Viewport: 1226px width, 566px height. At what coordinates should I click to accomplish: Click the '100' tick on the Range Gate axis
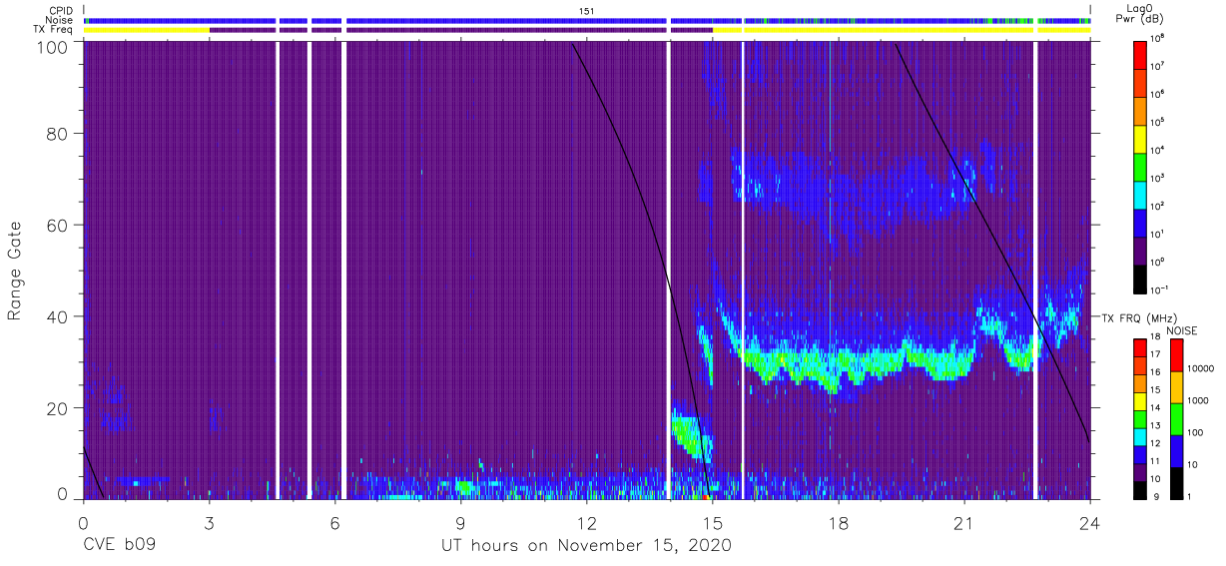click(53, 46)
